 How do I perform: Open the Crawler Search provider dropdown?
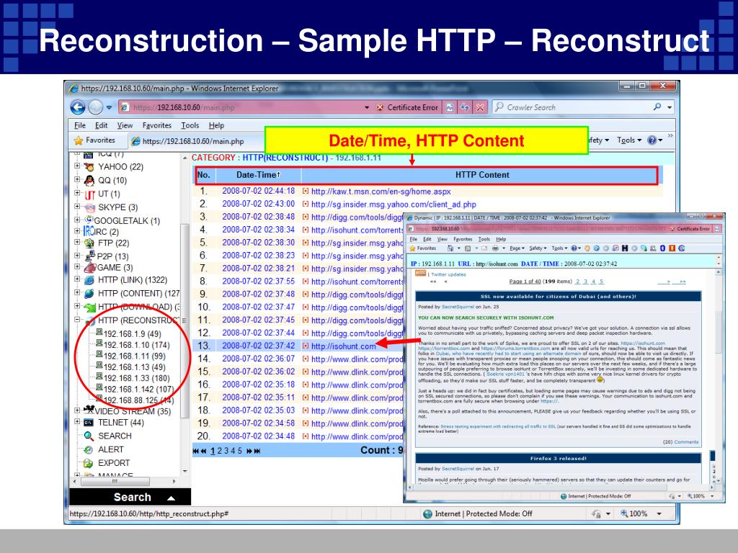[x=670, y=107]
